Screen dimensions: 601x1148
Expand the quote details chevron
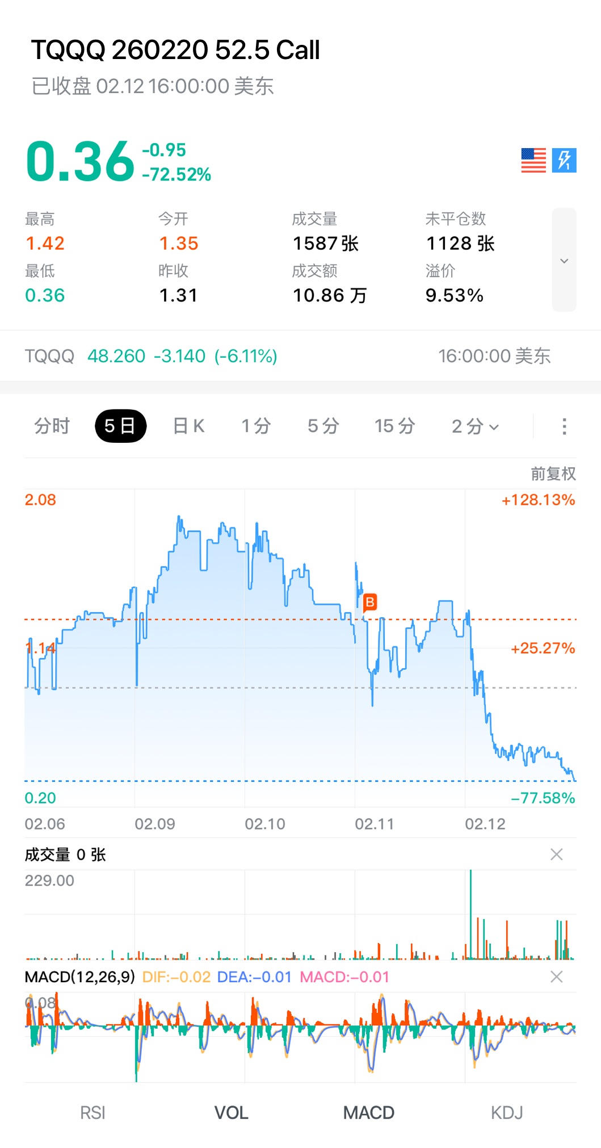[564, 260]
